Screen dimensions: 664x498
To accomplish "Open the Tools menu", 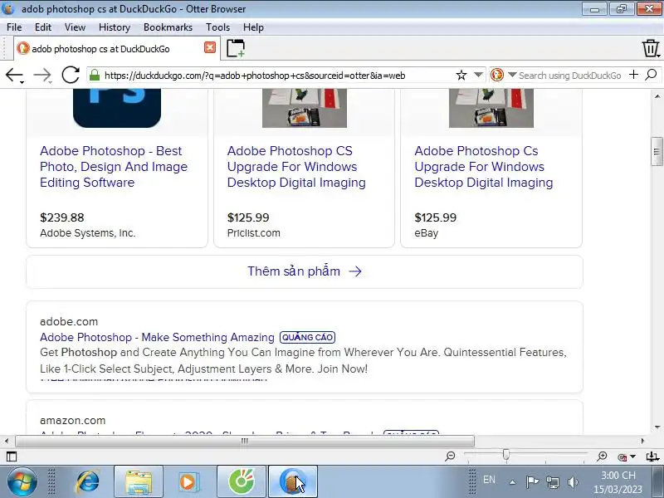I will point(217,27).
